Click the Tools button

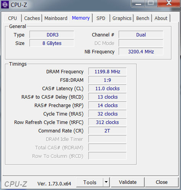point(90,182)
